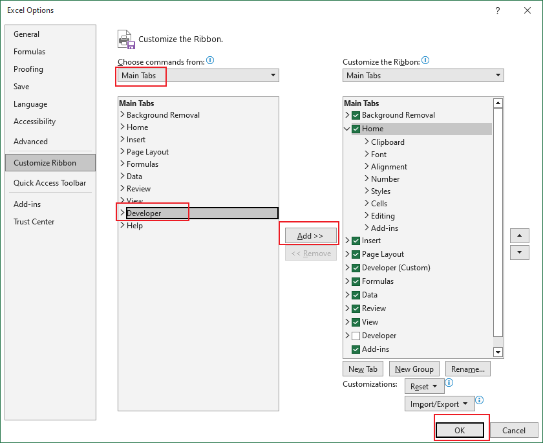Screen dimensions: 543x443
Task: Click the Add button to add Developer
Action: click(310, 235)
